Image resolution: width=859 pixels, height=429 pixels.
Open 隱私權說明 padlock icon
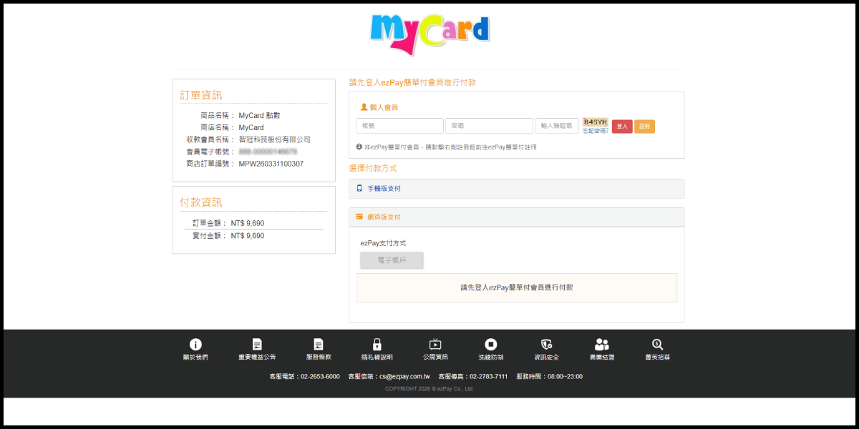pyautogui.click(x=377, y=345)
